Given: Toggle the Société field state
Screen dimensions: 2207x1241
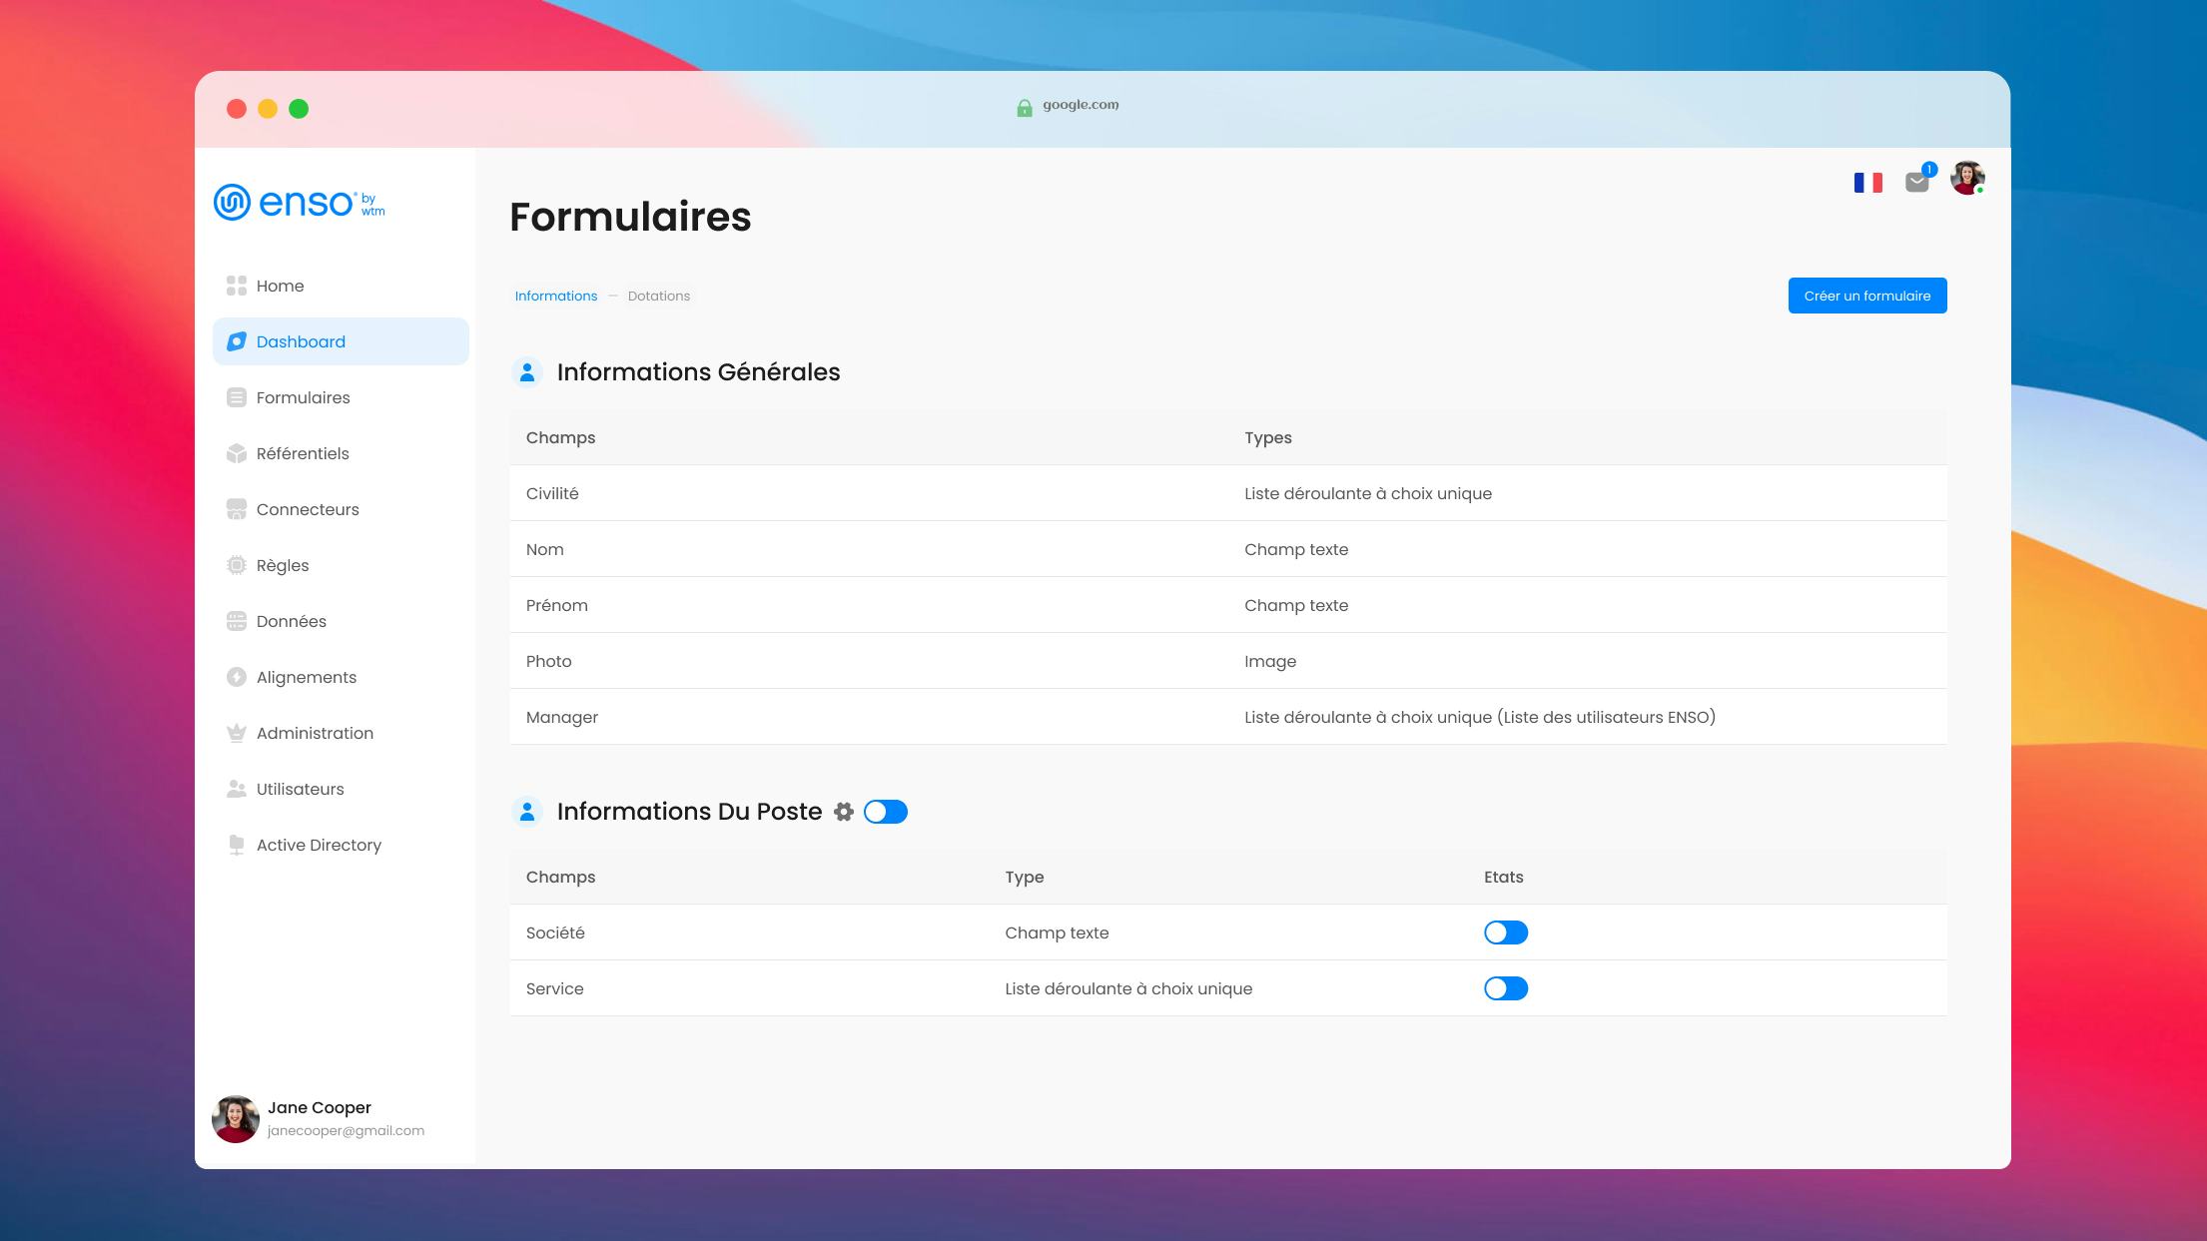Looking at the screenshot, I should coord(1505,931).
